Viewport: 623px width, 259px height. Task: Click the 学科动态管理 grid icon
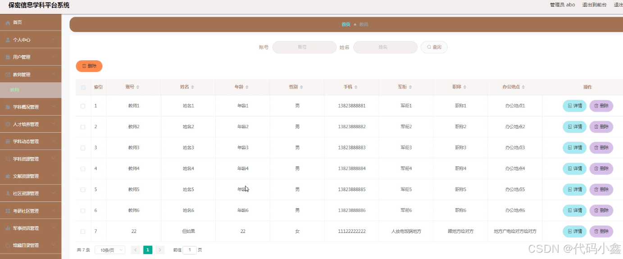pos(8,142)
